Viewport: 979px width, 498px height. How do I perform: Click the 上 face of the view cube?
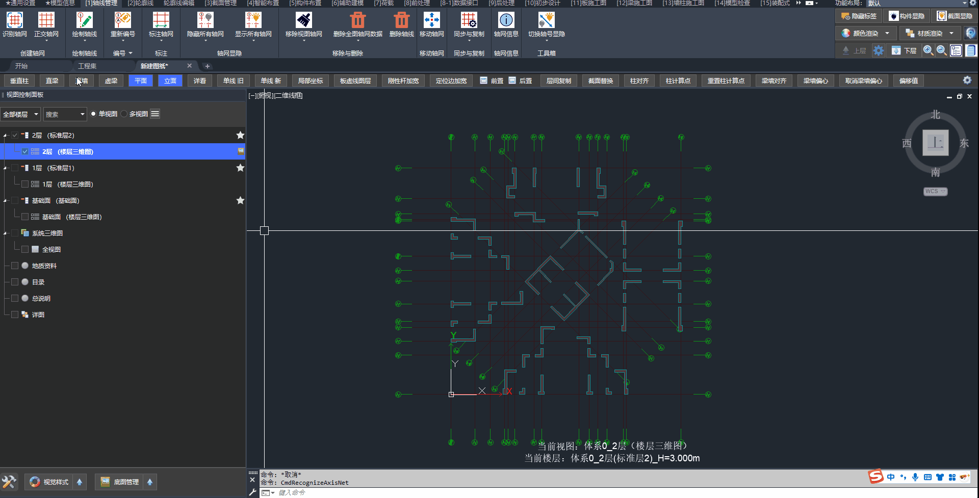pos(935,143)
